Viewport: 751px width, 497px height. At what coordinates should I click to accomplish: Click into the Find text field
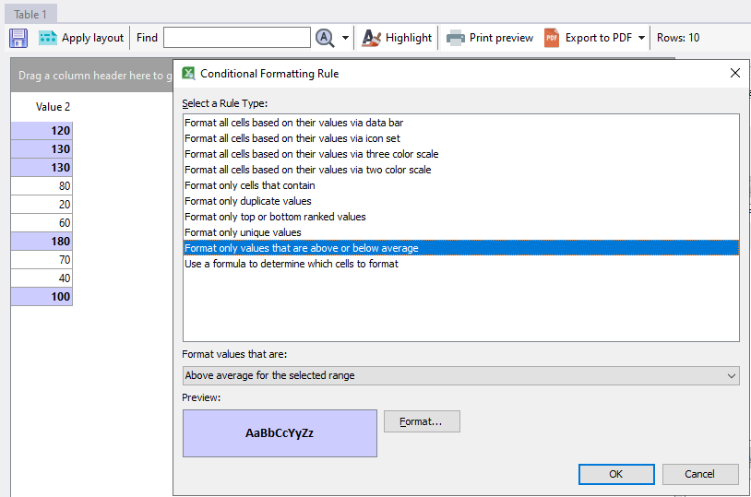pos(236,38)
